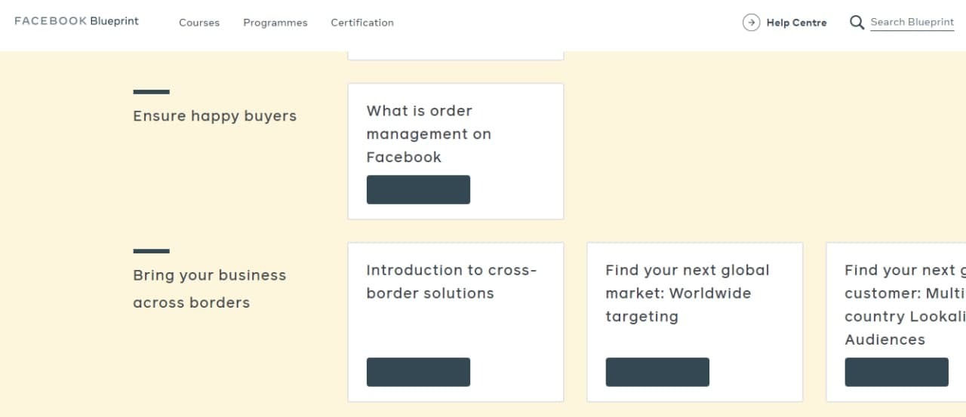The width and height of the screenshot is (966, 417).
Task: Open "Find your next global market" title
Action: (687, 293)
